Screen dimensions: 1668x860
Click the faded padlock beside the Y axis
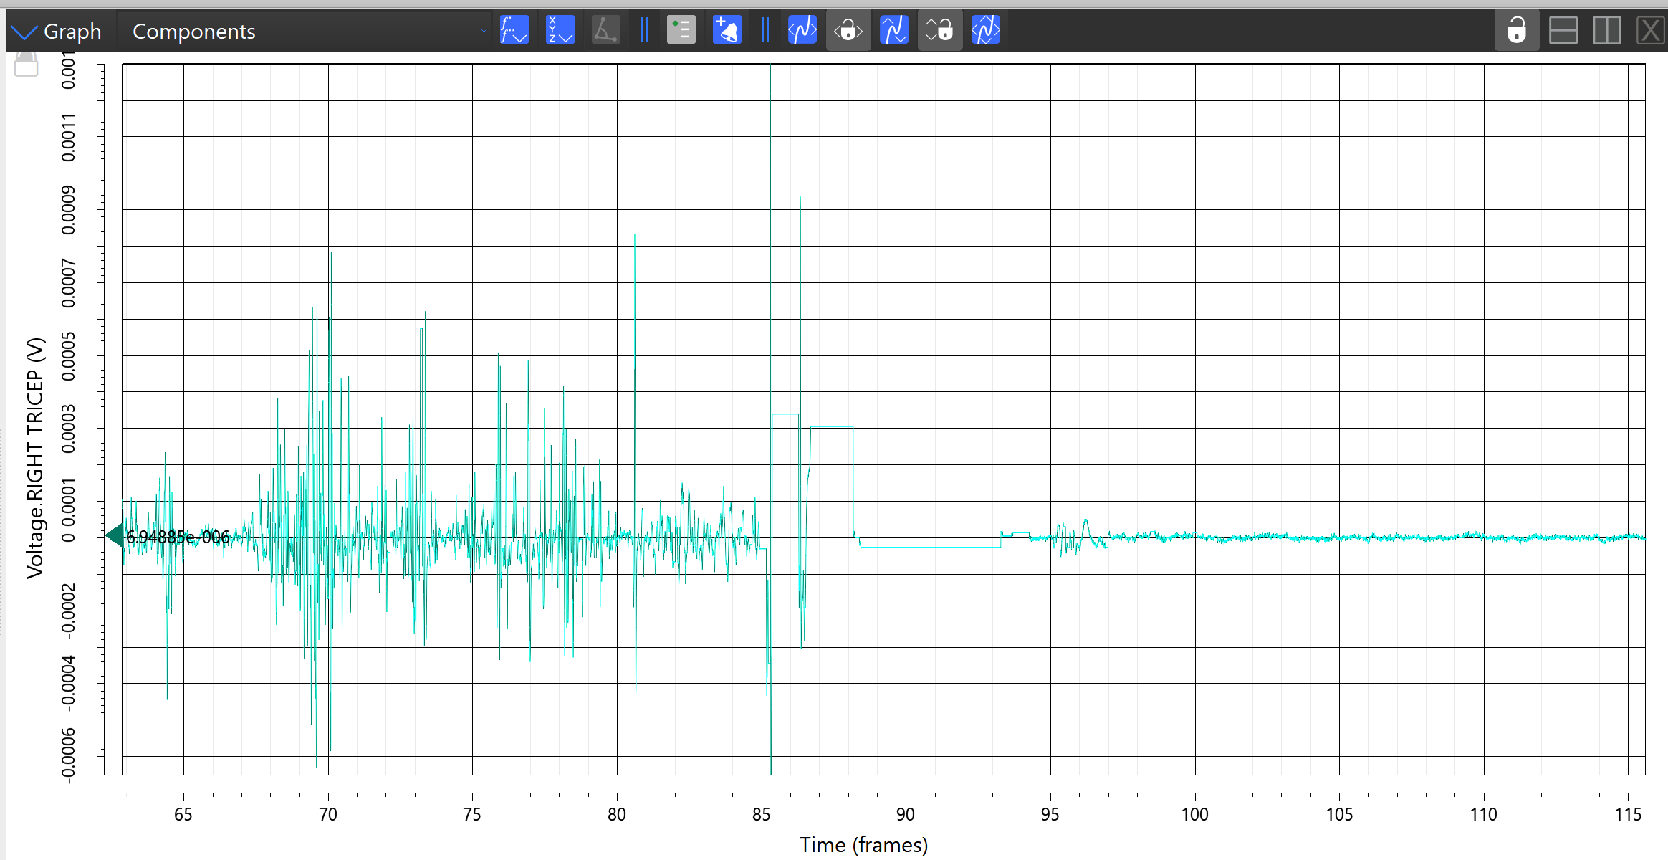[x=27, y=63]
